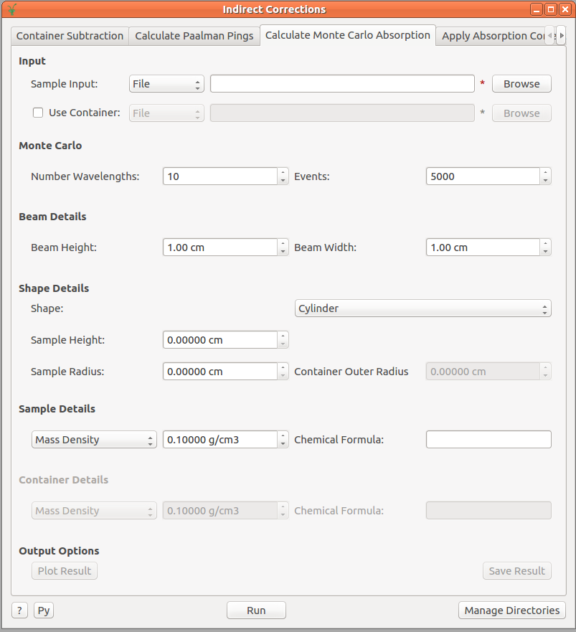Export Python script with the Py button

44,610
